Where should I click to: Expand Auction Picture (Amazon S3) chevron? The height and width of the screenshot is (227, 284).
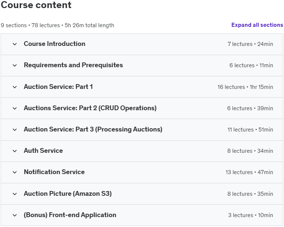pyautogui.click(x=15, y=194)
